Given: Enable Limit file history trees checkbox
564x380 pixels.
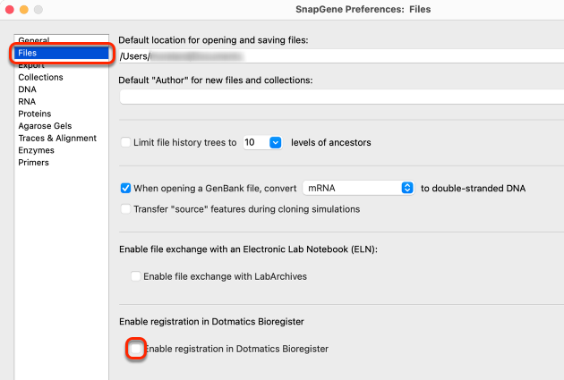Looking at the screenshot, I should (x=125, y=142).
